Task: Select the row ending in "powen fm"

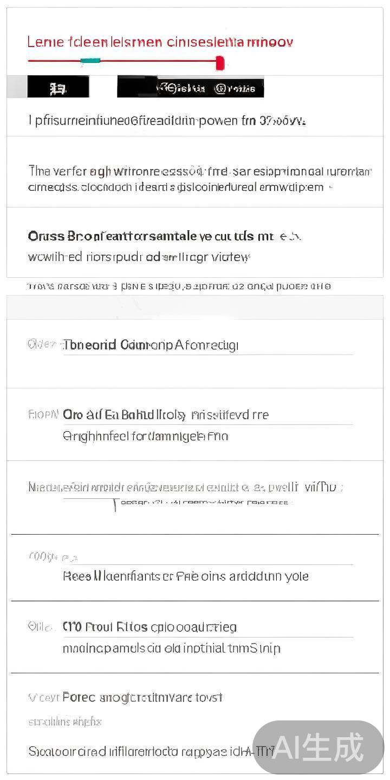Action: pos(167,120)
